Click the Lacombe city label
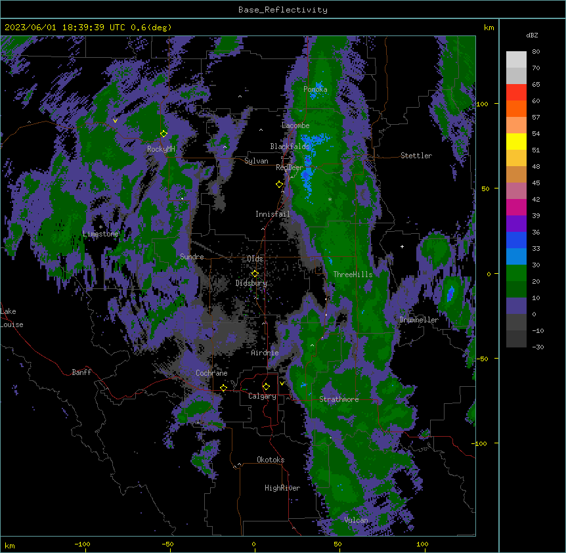The width and height of the screenshot is (566, 553). [x=295, y=125]
